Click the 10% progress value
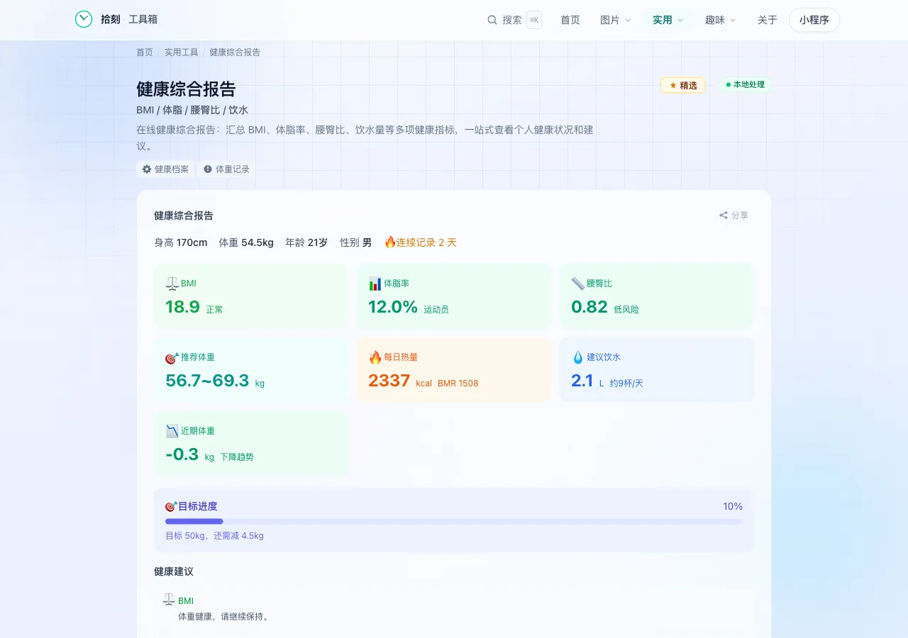Screen dimensions: 908x638 click(x=733, y=506)
